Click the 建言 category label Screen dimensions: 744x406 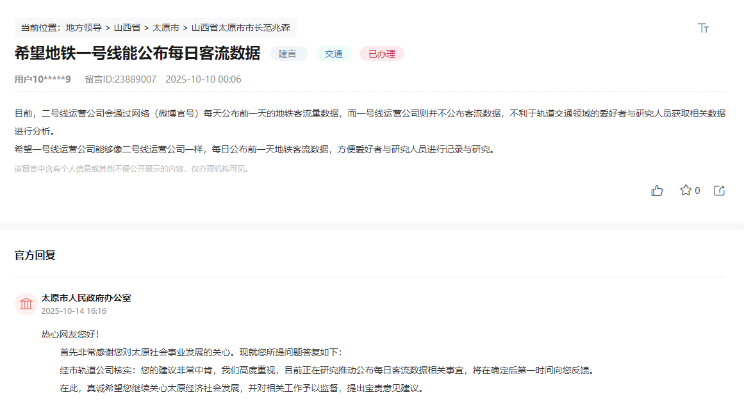[x=289, y=54]
